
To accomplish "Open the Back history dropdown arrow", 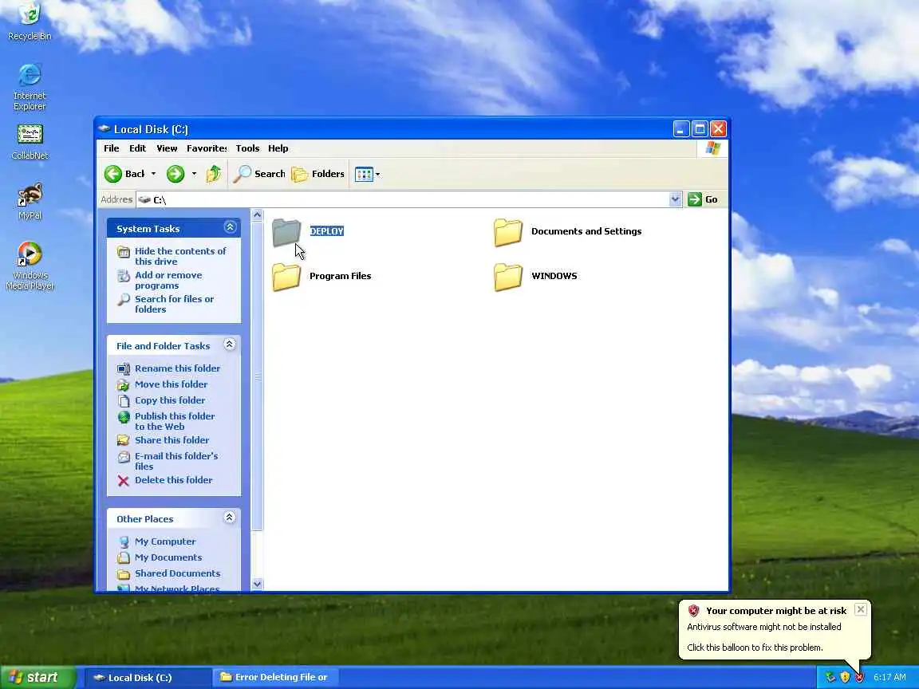I will pos(153,174).
